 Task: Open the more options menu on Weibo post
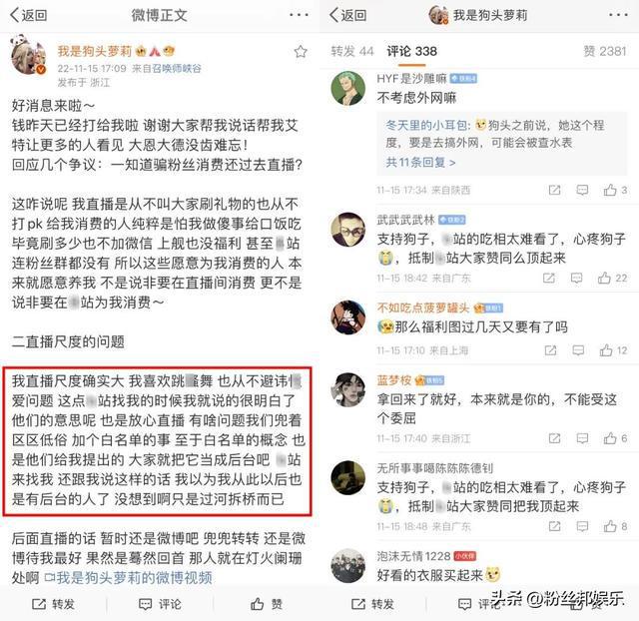click(x=299, y=15)
